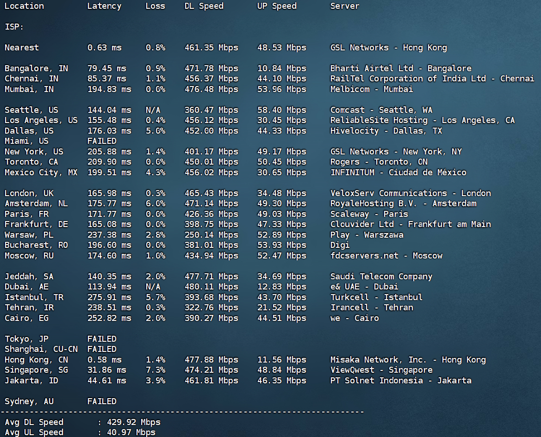Image resolution: width=541 pixels, height=437 pixels.
Task: Click "New York, US" location
Action: coord(34,152)
